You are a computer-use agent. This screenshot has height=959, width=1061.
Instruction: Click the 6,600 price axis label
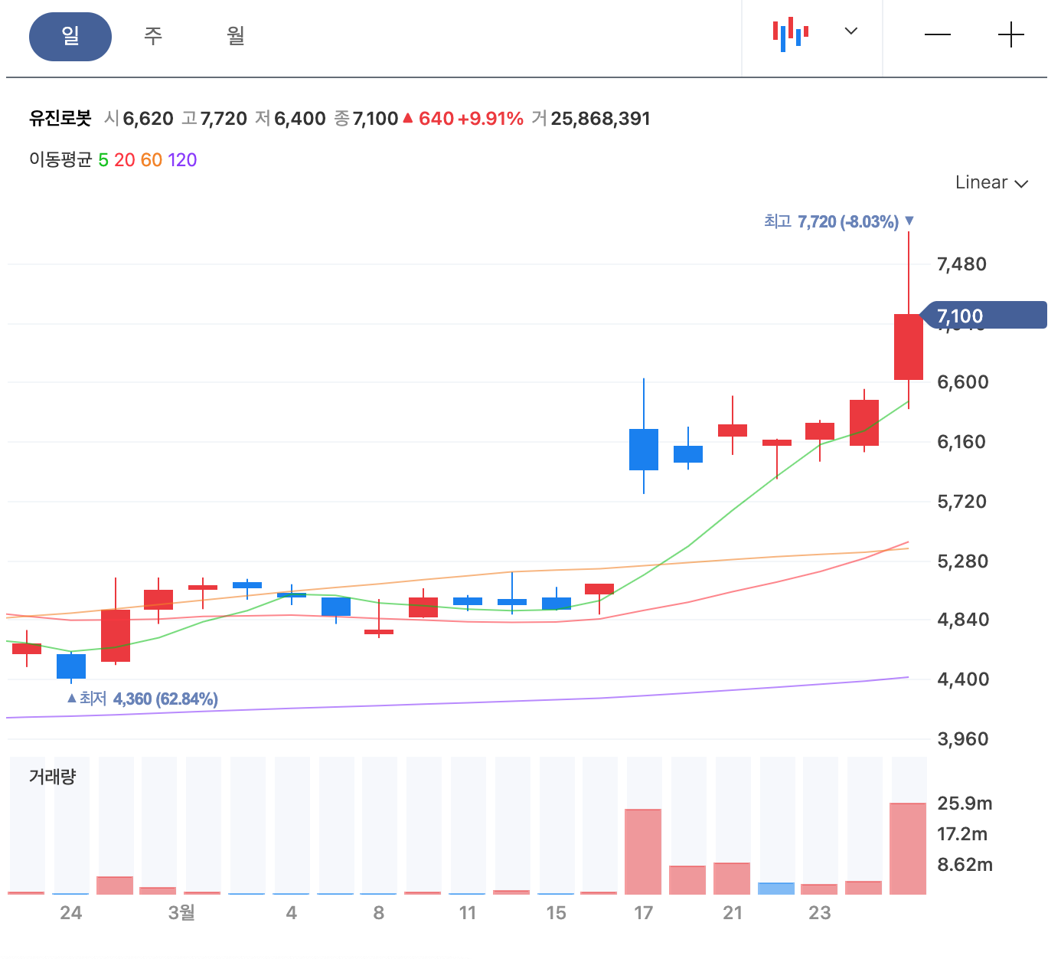click(963, 382)
